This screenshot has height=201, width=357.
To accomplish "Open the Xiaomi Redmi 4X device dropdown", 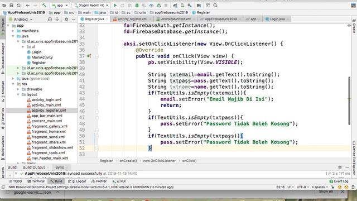I will [x=91, y=5].
